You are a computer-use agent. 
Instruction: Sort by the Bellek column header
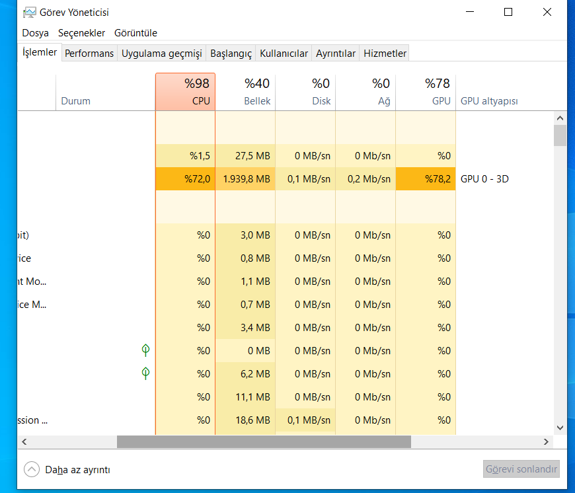click(245, 92)
